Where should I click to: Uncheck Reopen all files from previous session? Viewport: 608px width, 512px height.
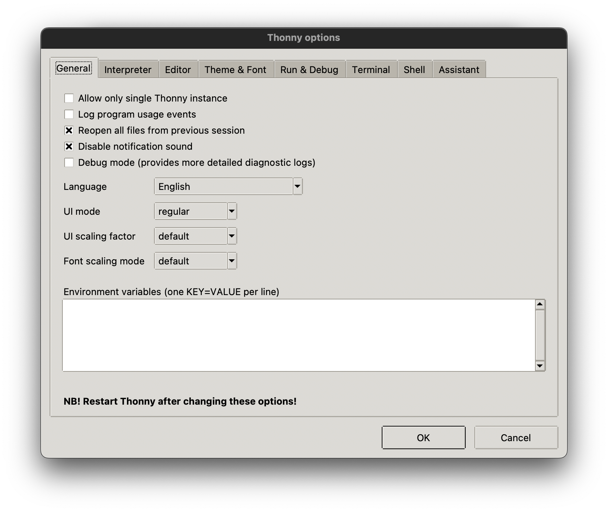pos(69,130)
